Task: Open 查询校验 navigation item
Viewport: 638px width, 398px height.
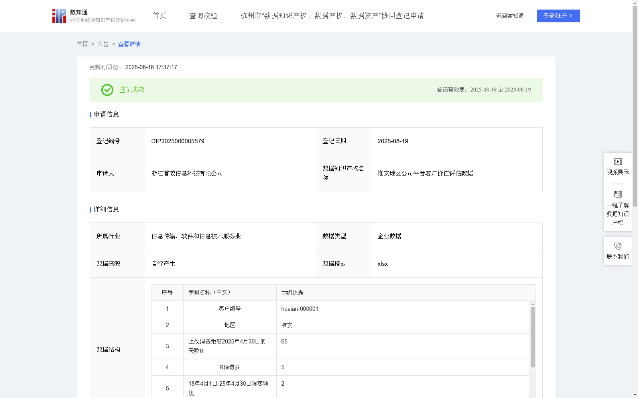Action: coord(203,16)
